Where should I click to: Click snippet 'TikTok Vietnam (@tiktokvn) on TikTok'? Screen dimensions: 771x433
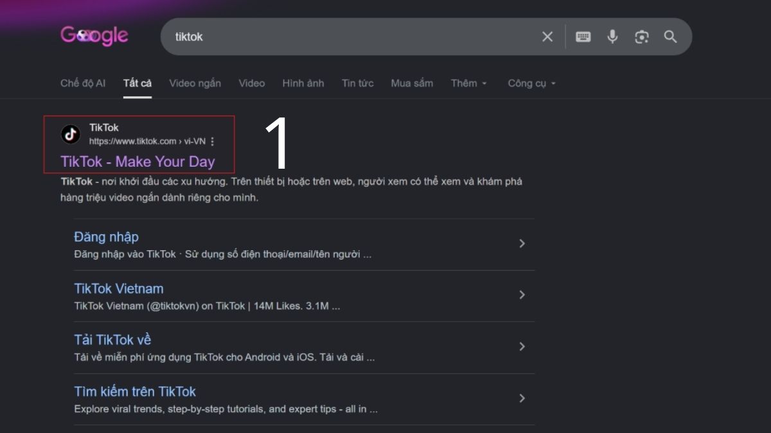[x=207, y=306]
